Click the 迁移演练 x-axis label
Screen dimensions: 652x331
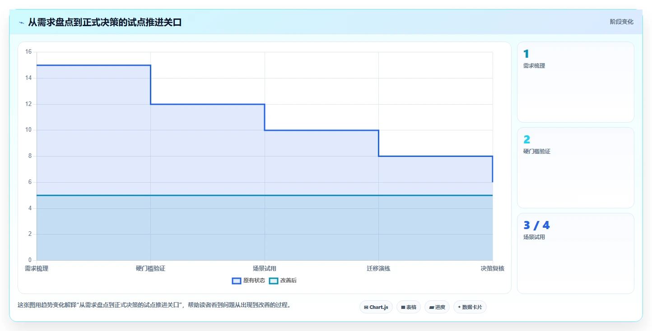coord(378,268)
